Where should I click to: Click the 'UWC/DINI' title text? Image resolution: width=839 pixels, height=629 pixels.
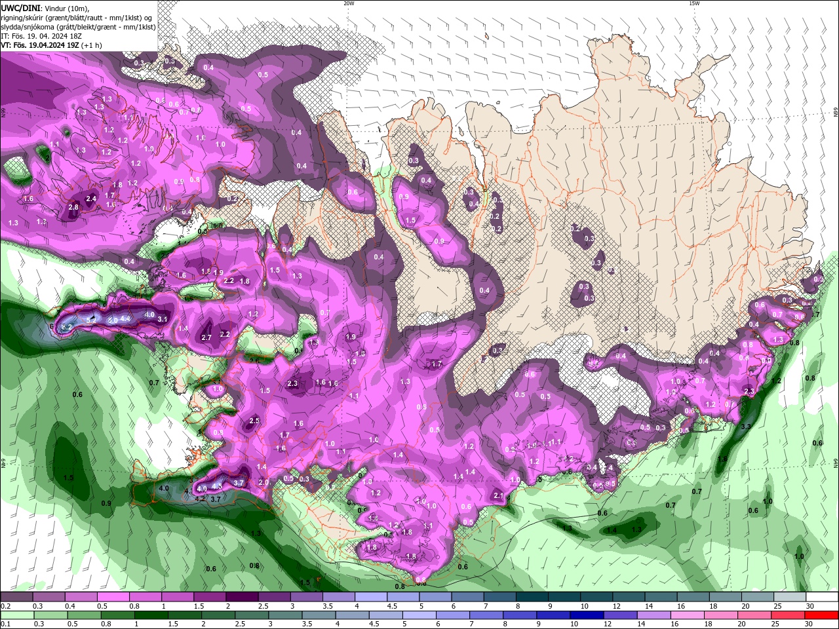coord(20,7)
